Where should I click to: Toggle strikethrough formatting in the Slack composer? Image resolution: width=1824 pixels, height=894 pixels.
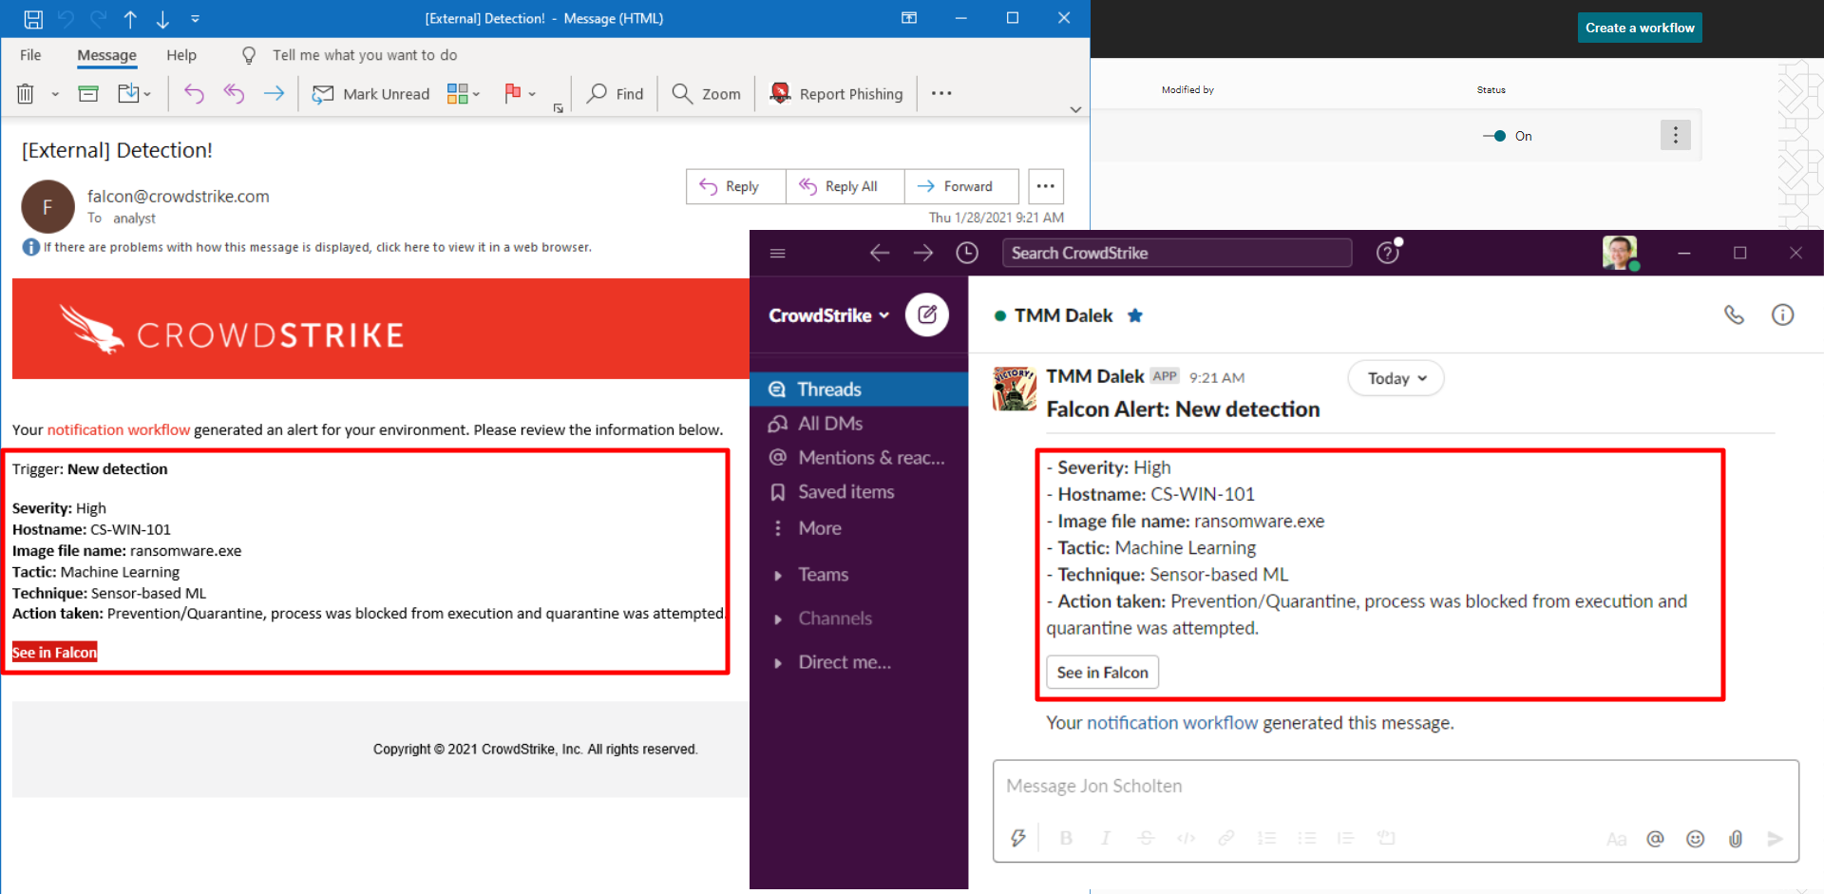coord(1145,837)
